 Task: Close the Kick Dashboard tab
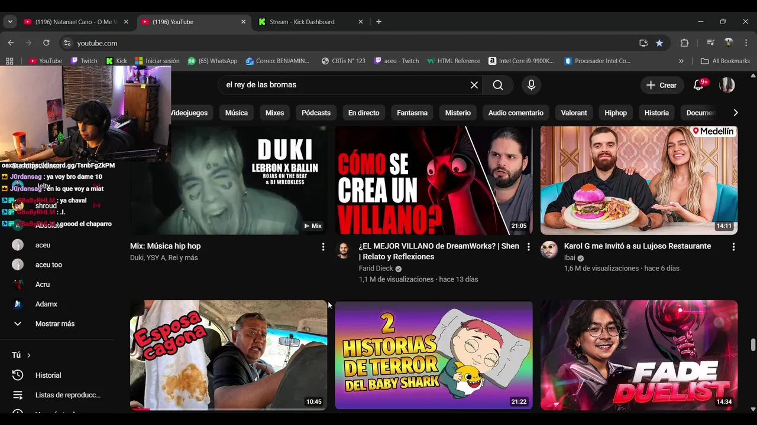361,22
